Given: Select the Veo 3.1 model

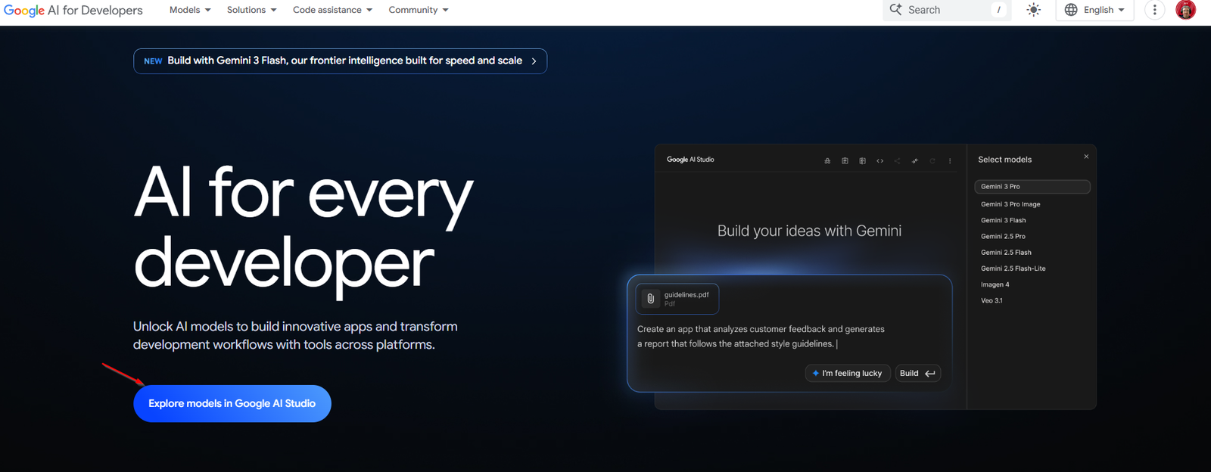Looking at the screenshot, I should point(992,300).
